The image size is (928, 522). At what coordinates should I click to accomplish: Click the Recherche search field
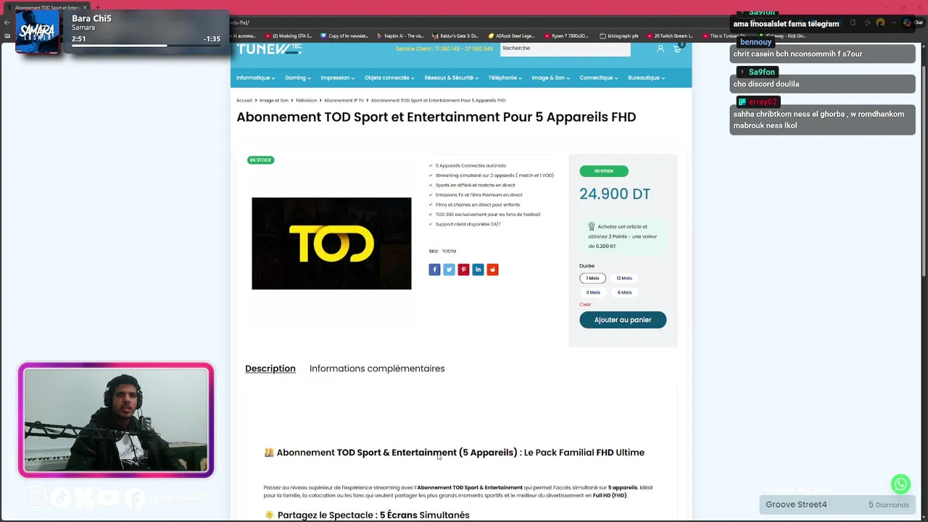tap(565, 49)
